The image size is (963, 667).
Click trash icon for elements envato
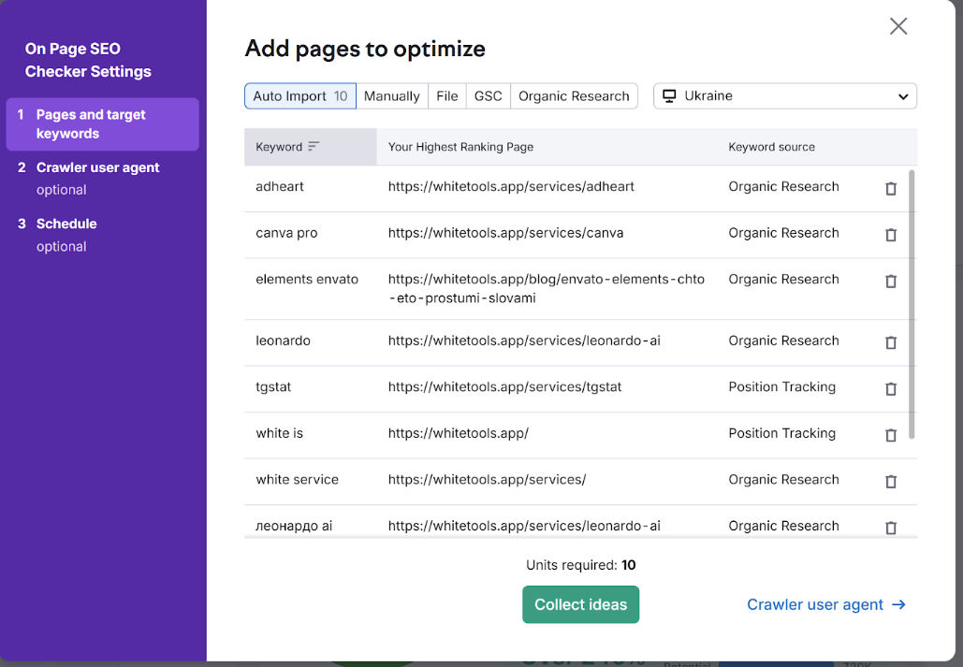890,281
